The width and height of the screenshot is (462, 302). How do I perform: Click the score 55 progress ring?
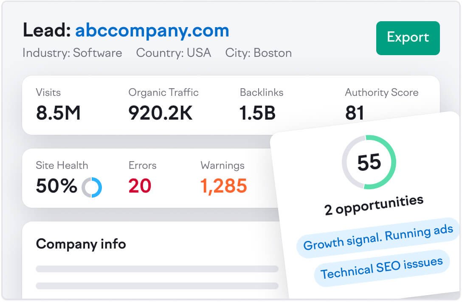coord(369,162)
